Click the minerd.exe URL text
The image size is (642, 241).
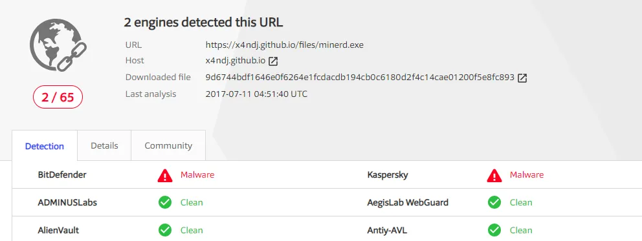[285, 45]
